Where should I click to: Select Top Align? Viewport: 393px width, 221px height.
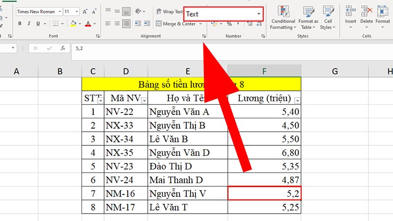click(108, 10)
